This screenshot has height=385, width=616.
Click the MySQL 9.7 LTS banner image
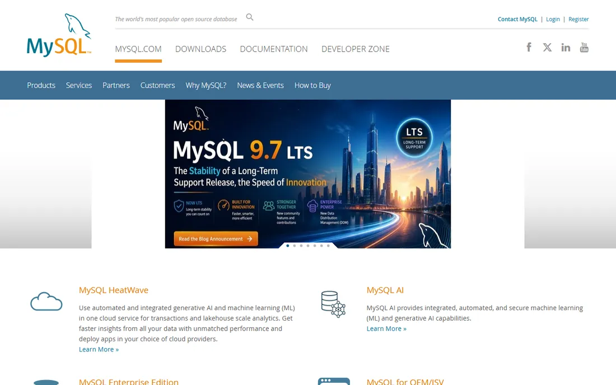(308, 174)
